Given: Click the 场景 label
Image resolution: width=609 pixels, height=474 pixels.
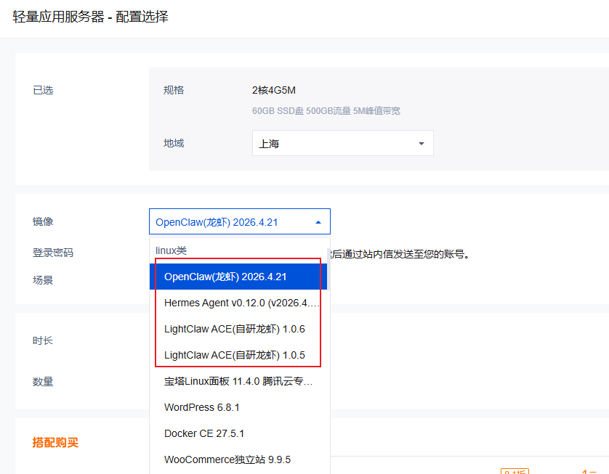Looking at the screenshot, I should (43, 280).
